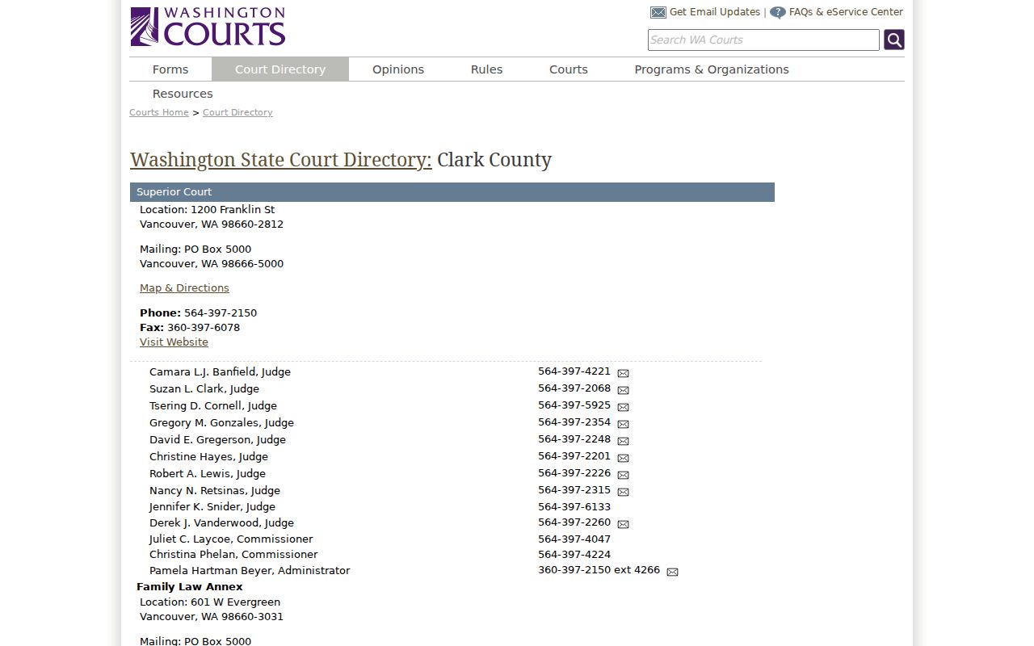Click Juliet C. Laycoe, Commissioner entry
This screenshot has height=646, width=1034.
pos(231,539)
